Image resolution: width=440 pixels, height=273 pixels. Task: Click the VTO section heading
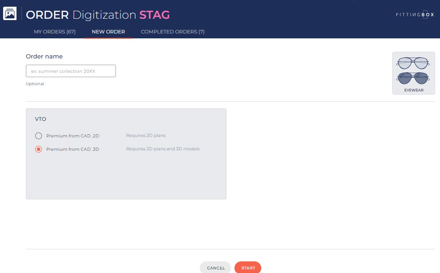(41, 119)
